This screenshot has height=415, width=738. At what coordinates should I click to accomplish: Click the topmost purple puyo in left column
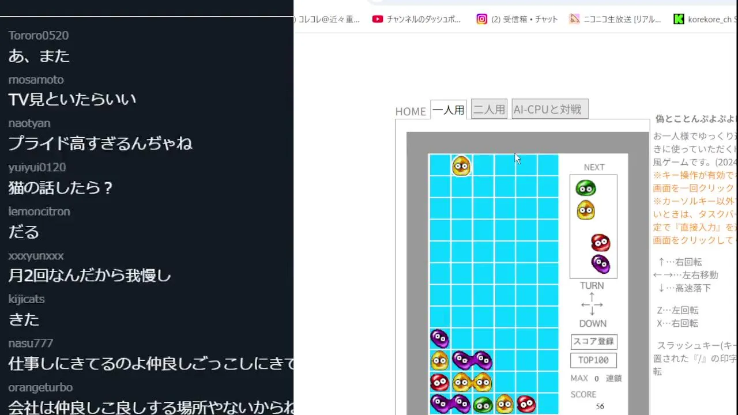point(439,338)
